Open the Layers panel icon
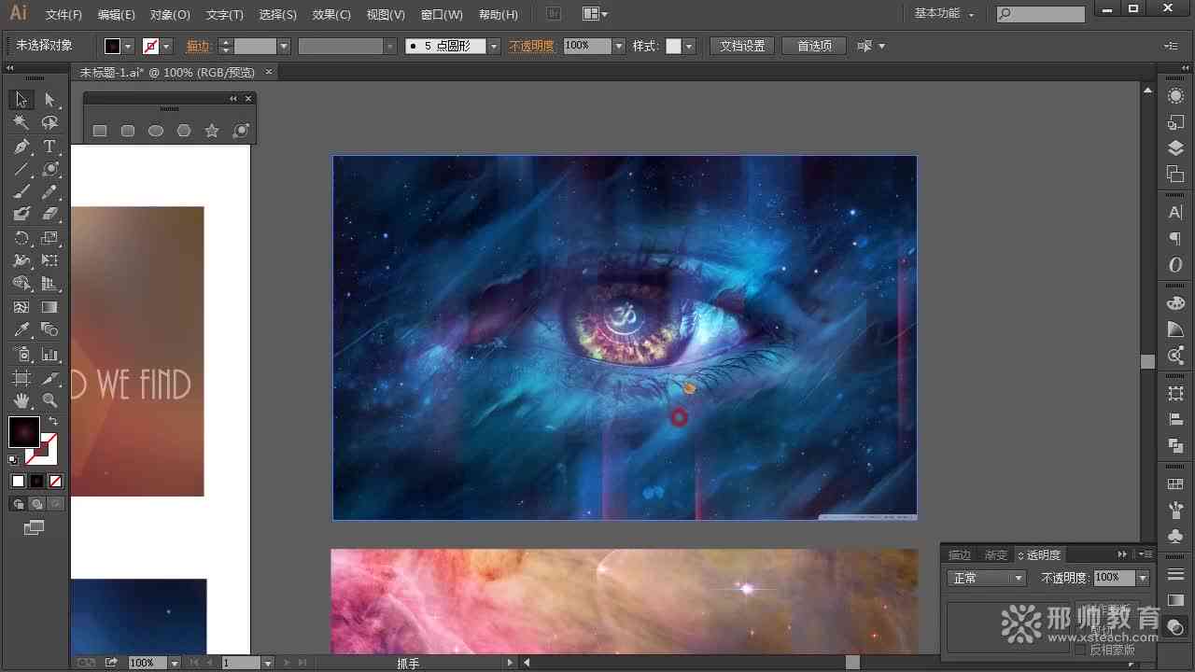1195x672 pixels. pos(1175,148)
